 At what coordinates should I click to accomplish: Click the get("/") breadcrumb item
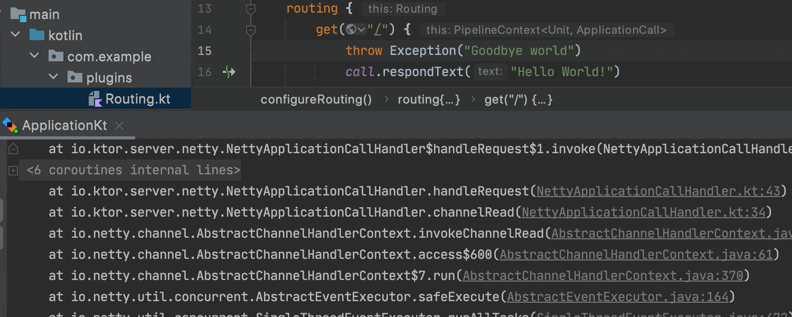[518, 99]
